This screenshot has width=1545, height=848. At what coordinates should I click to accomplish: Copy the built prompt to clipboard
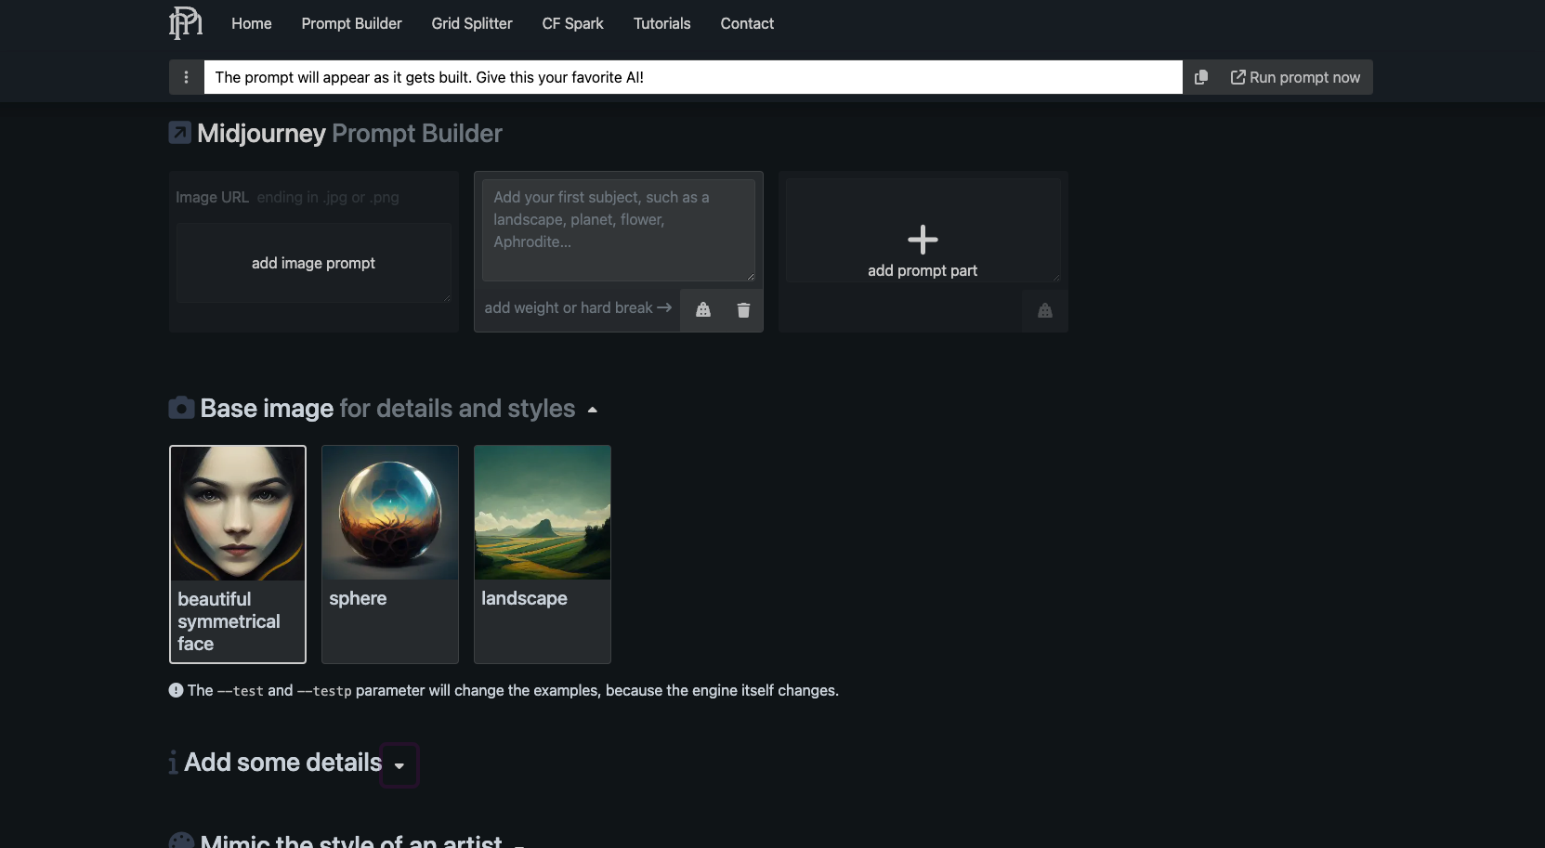pos(1201,77)
